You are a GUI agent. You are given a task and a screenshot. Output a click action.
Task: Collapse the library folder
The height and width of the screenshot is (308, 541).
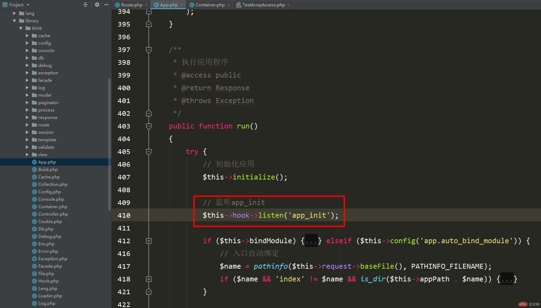pos(15,21)
